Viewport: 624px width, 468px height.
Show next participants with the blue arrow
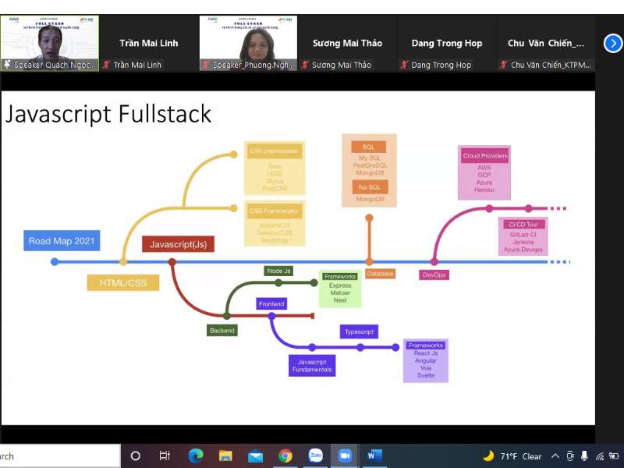coord(612,44)
